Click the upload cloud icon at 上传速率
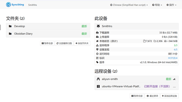The width and height of the screenshot is (182, 102). (x=97, y=37)
